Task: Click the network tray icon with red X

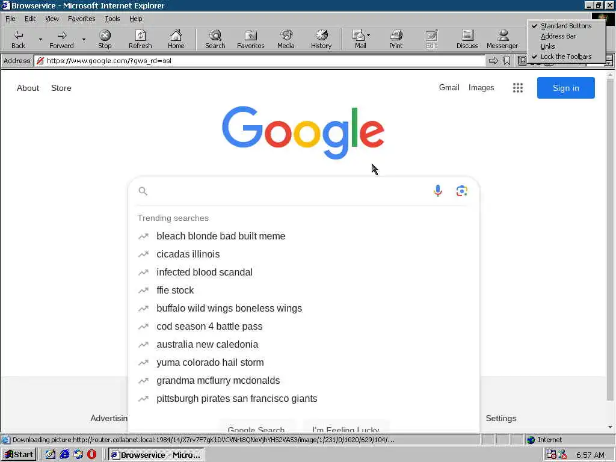Action: click(562, 455)
